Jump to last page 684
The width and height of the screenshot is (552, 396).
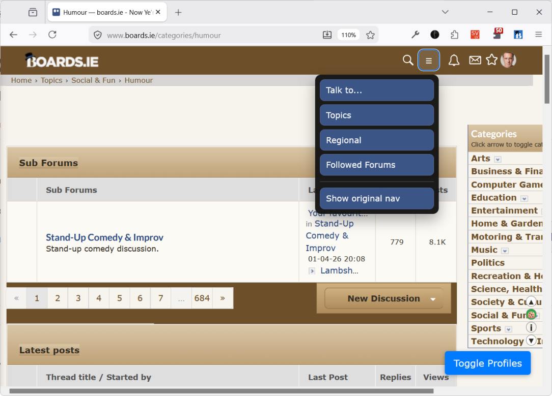202,298
